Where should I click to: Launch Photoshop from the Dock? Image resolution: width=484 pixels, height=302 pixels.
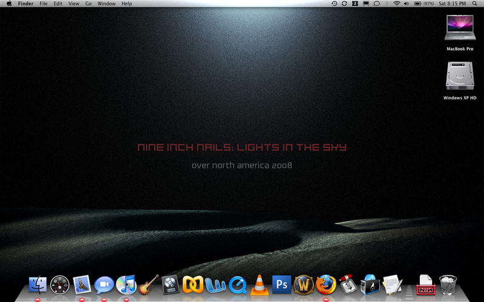click(281, 284)
